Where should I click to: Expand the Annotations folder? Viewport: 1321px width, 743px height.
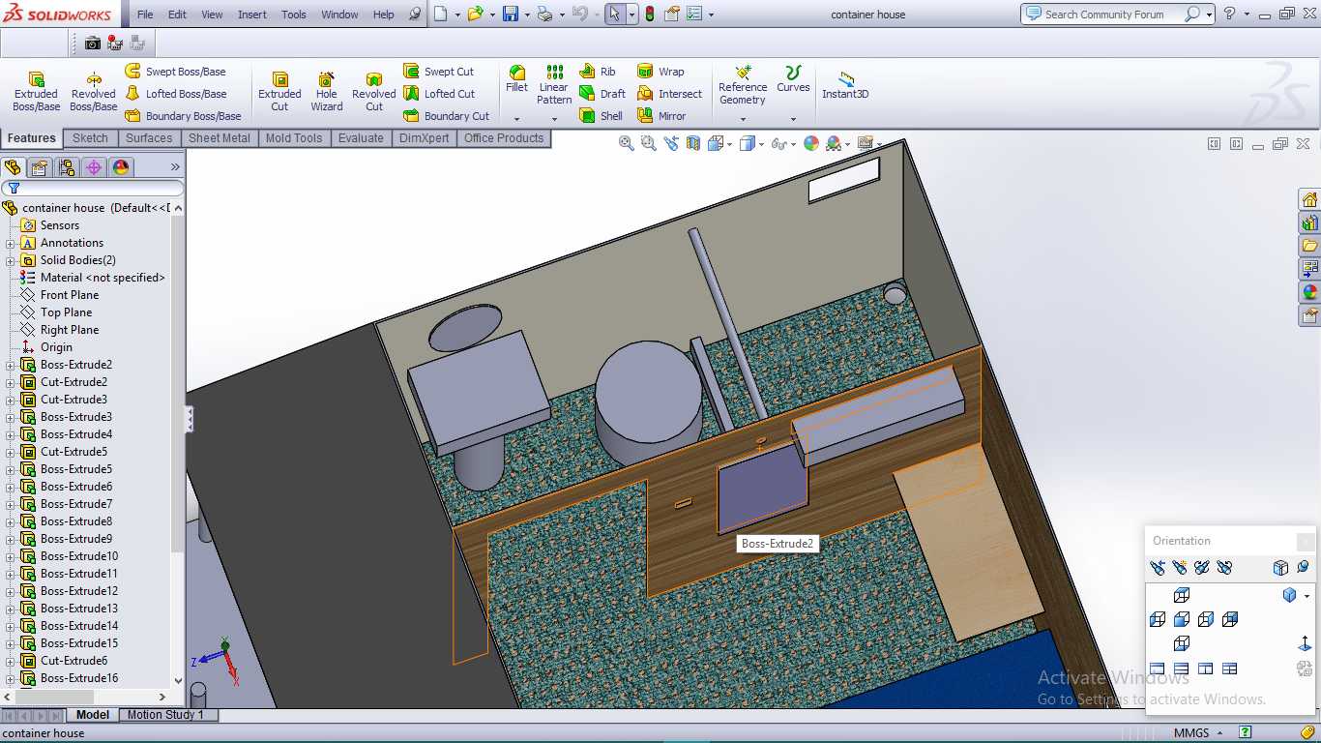(11, 243)
